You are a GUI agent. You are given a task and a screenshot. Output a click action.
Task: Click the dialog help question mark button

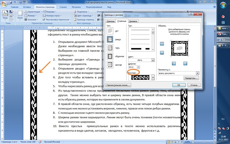[191, 14]
